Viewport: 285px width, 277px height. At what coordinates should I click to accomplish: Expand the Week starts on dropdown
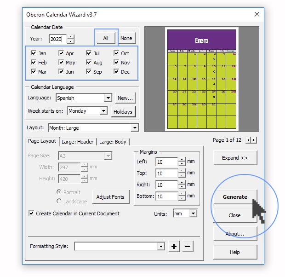point(103,111)
